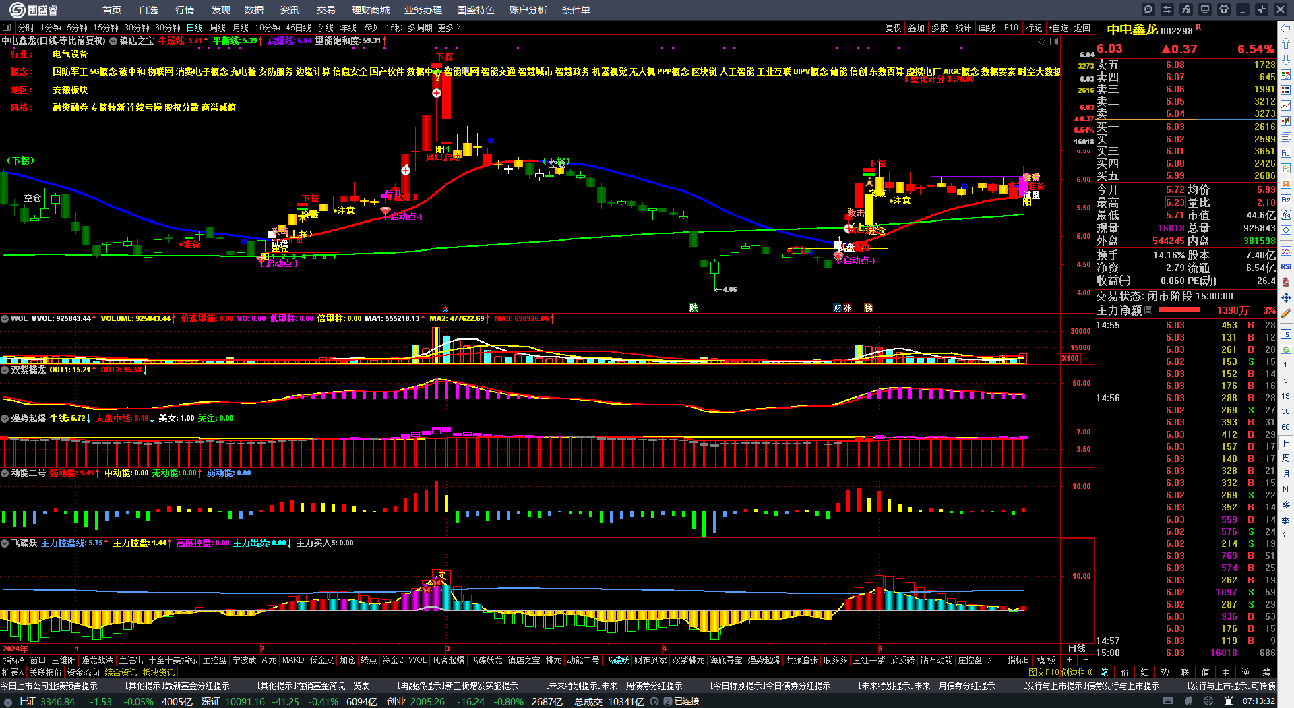
Task: Click the 画线 drawing tools button
Action: pyautogui.click(x=987, y=28)
